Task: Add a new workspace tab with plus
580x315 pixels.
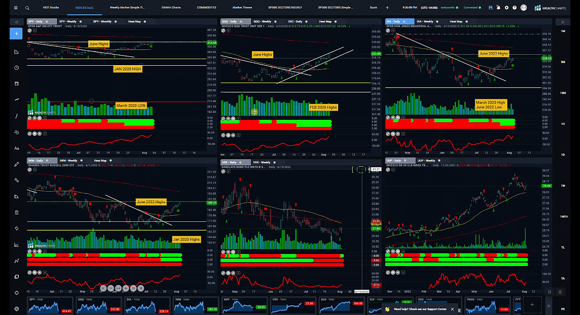Action: click(x=387, y=7)
